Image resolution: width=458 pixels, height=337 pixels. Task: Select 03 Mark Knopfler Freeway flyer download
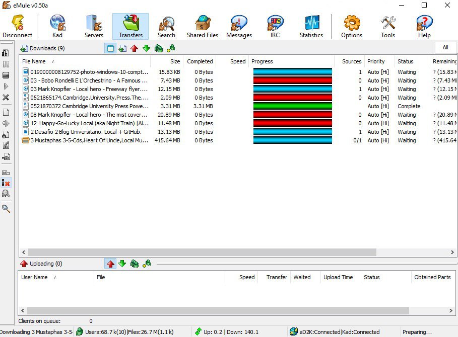[238, 89]
